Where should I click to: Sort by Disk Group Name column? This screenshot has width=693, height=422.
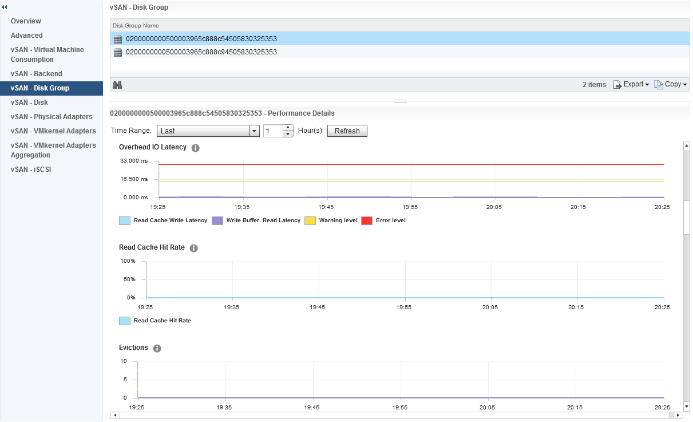(399, 26)
